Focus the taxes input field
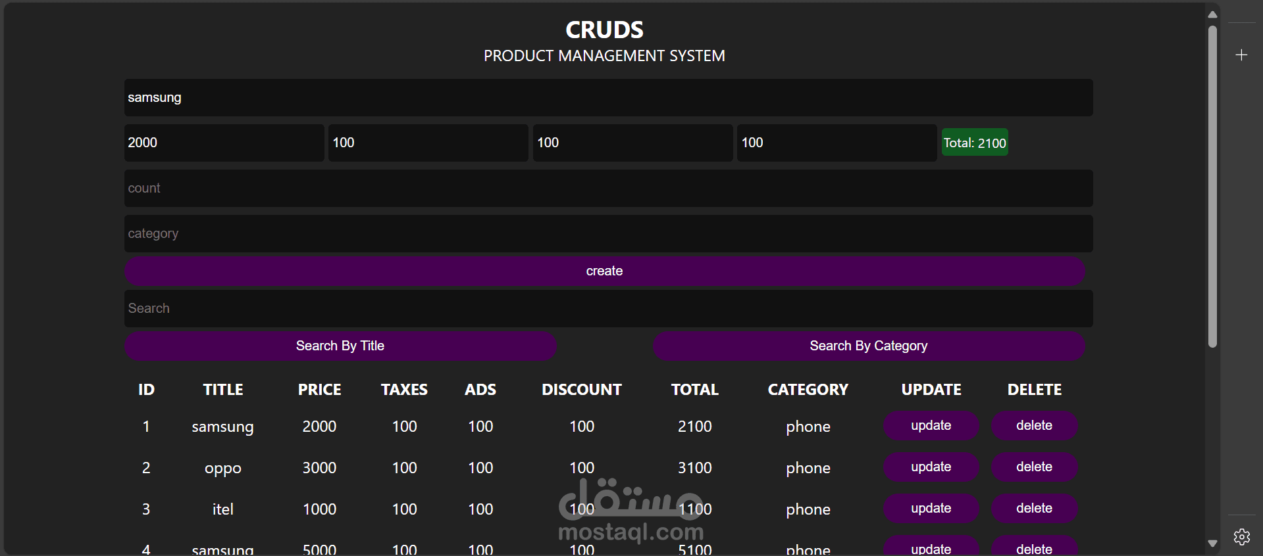Image resolution: width=1263 pixels, height=556 pixels. tap(428, 143)
